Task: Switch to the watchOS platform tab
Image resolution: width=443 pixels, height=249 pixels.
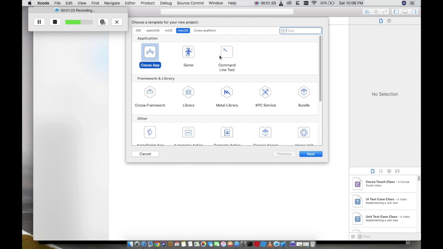Action: (153, 30)
